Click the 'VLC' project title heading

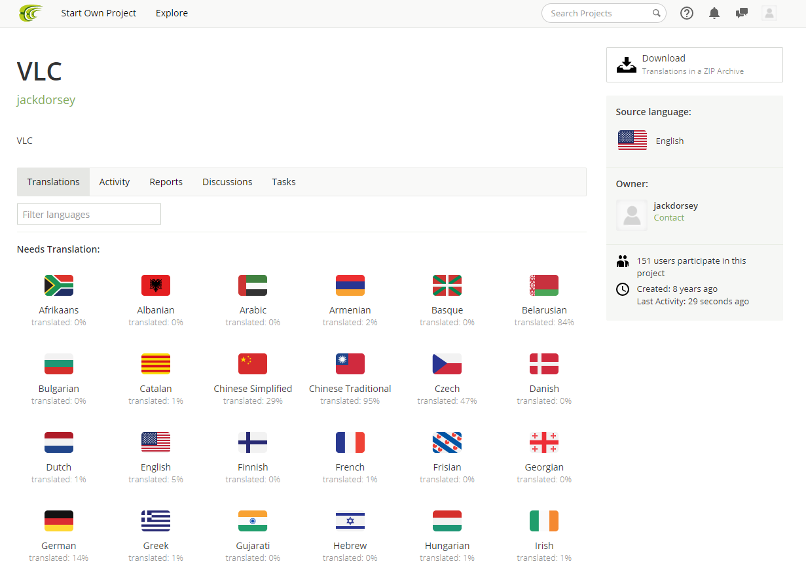pyautogui.click(x=39, y=71)
